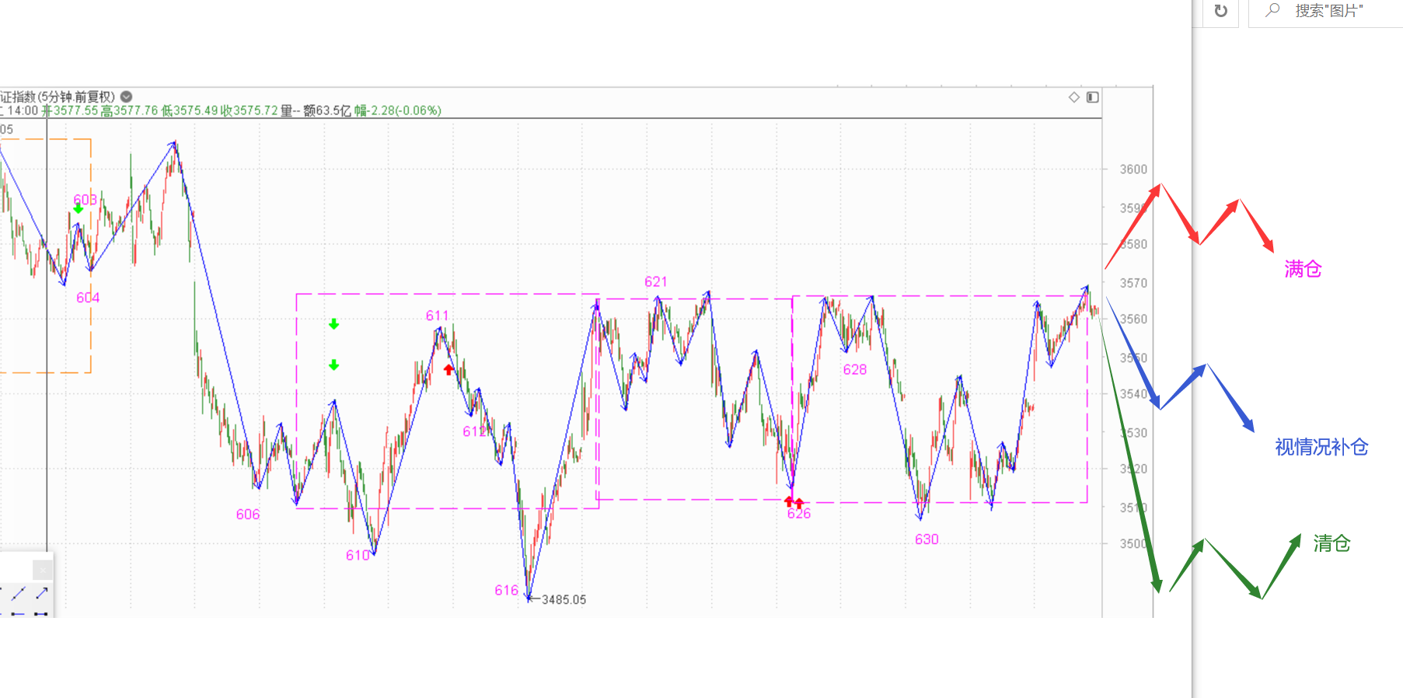1403x698 pixels.
Task: Click the red up arrows at 626
Action: tap(794, 502)
